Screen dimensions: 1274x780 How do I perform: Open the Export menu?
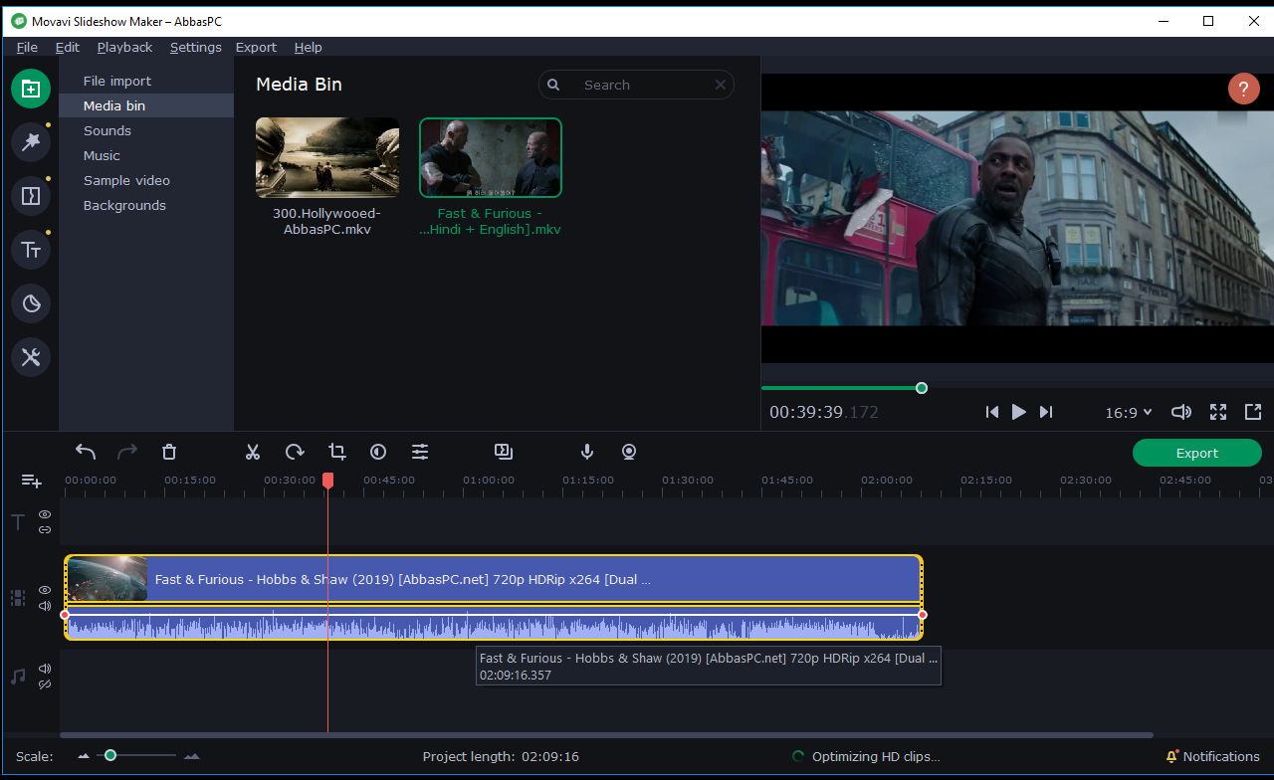coord(256,47)
